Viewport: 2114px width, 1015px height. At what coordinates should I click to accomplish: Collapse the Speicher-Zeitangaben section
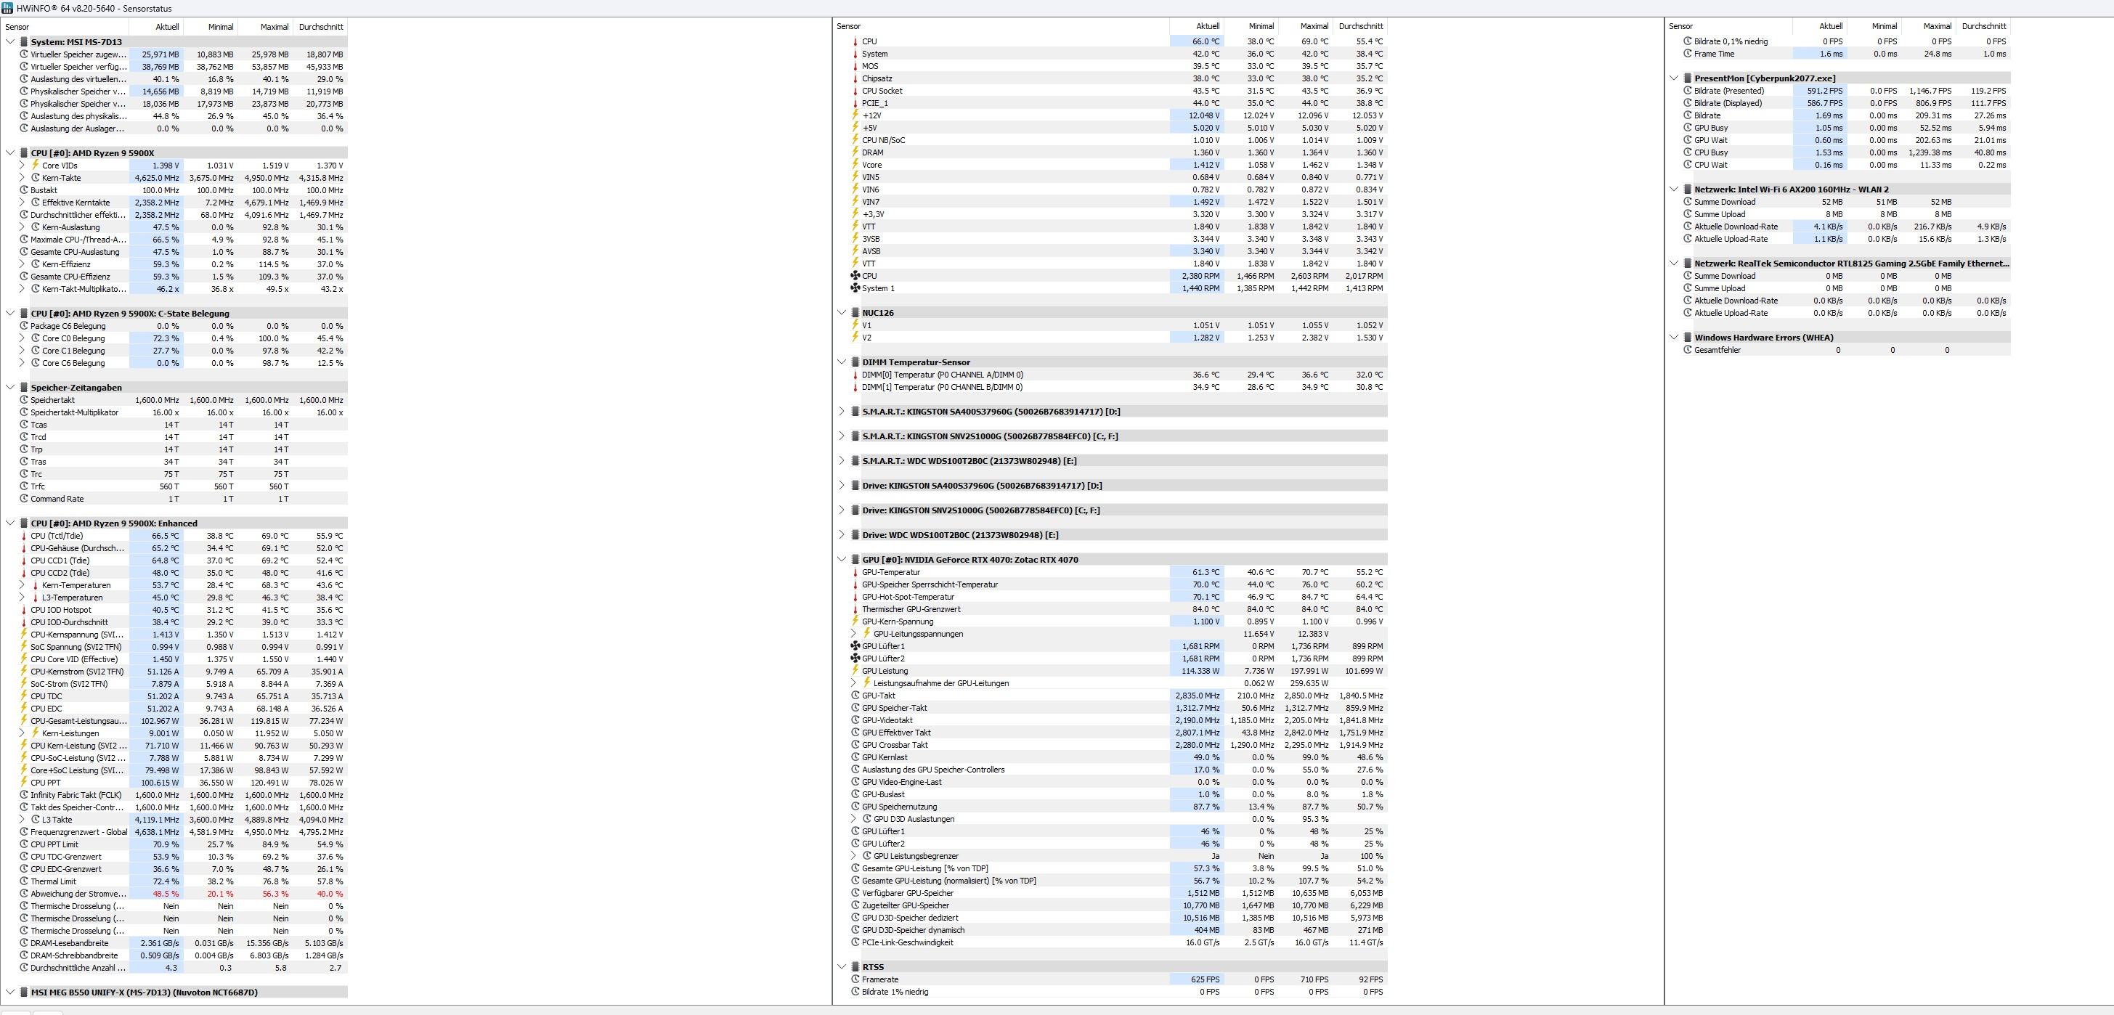10,387
